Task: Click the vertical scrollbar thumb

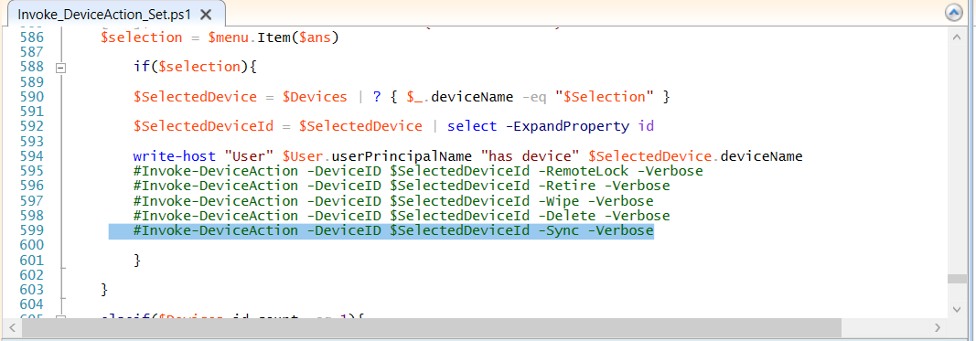Action: click(x=958, y=280)
